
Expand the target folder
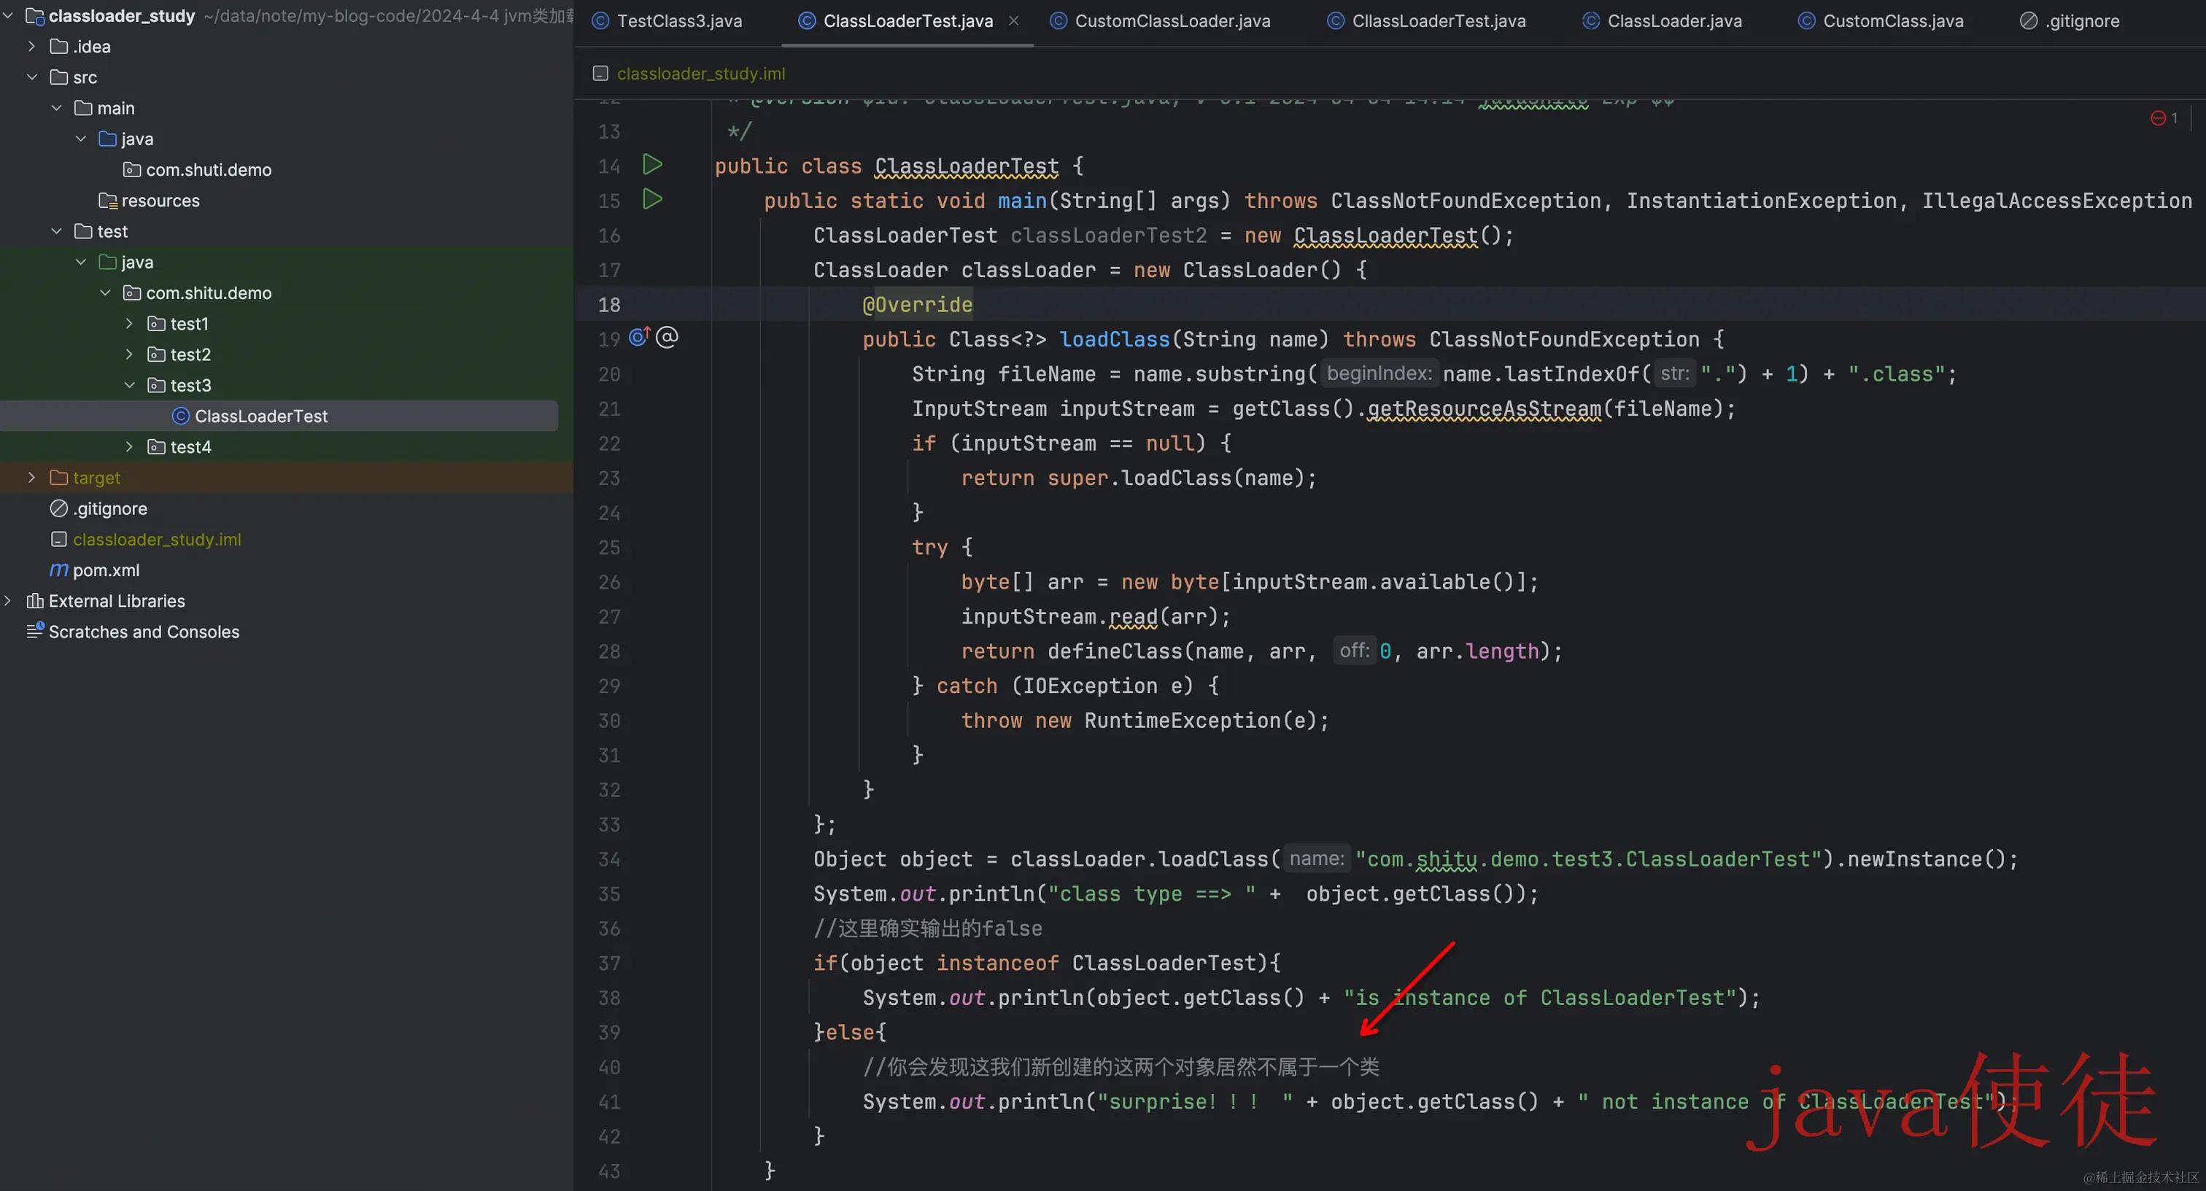tap(33, 478)
